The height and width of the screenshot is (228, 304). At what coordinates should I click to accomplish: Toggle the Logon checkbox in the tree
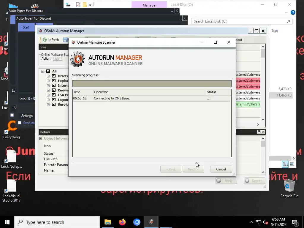[x=54, y=100]
